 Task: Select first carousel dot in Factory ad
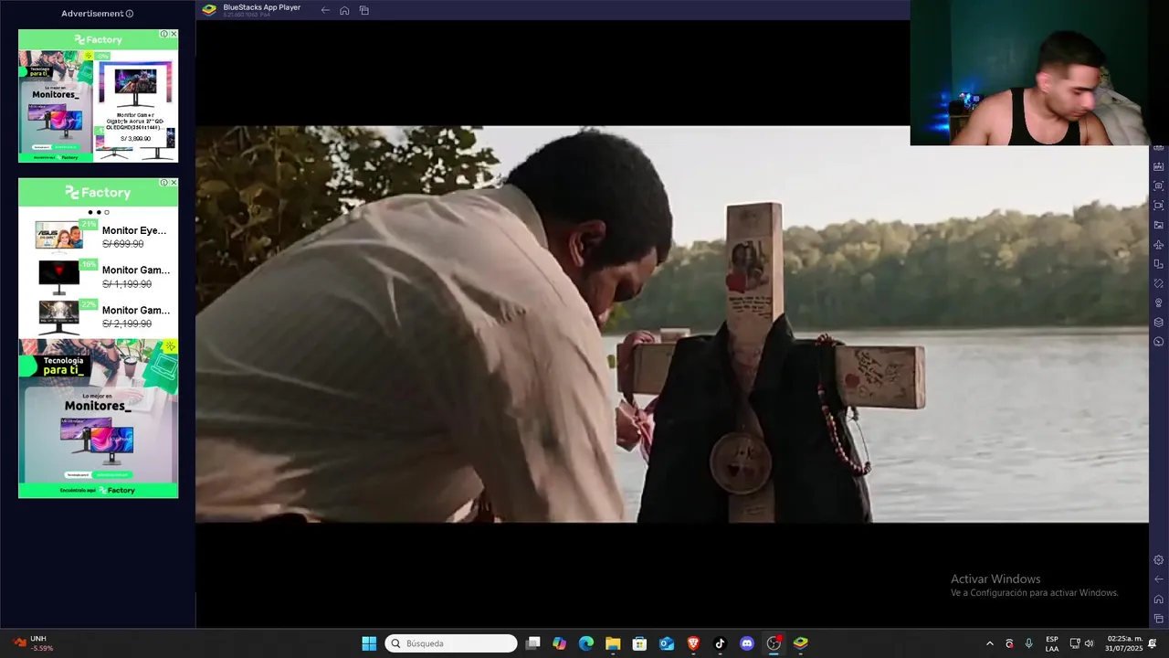[x=90, y=212]
